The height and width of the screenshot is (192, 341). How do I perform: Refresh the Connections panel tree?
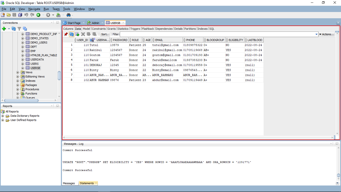coord(14,29)
